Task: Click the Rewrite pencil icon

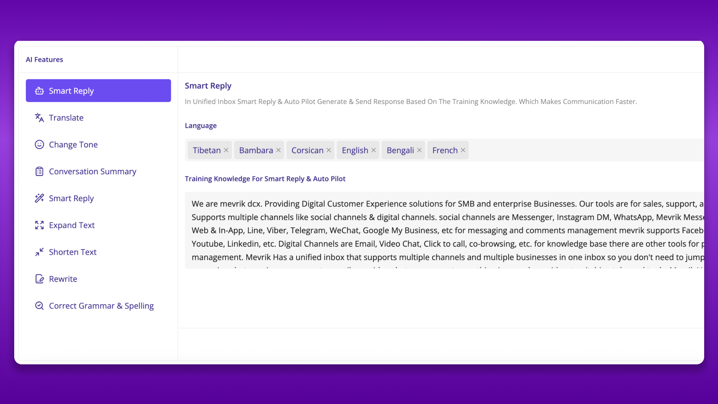Action: (x=39, y=279)
